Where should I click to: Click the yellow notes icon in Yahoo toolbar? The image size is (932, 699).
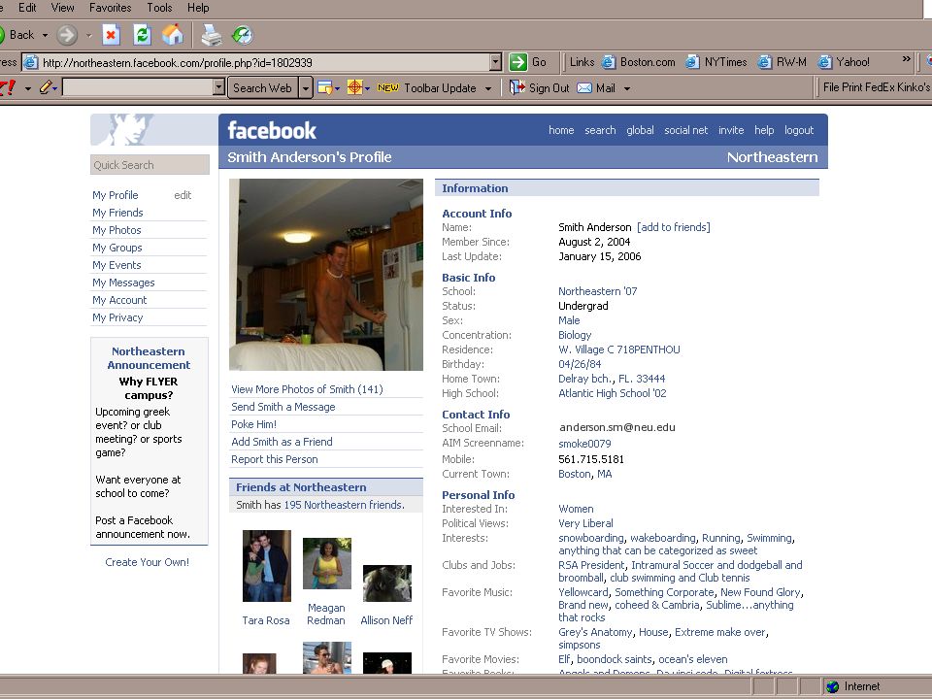point(325,88)
